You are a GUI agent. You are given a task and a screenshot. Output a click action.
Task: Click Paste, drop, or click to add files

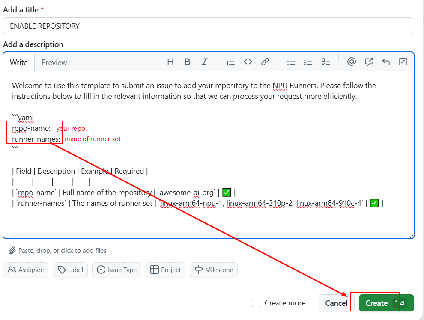coord(63,251)
